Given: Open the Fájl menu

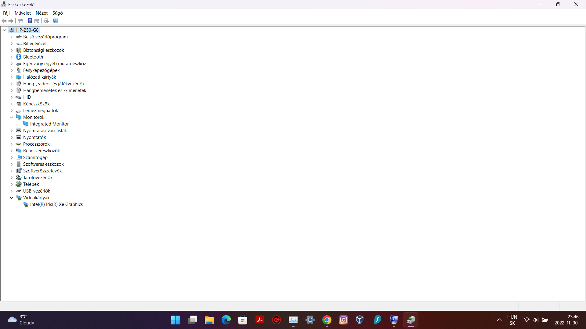Looking at the screenshot, I should click(x=6, y=13).
